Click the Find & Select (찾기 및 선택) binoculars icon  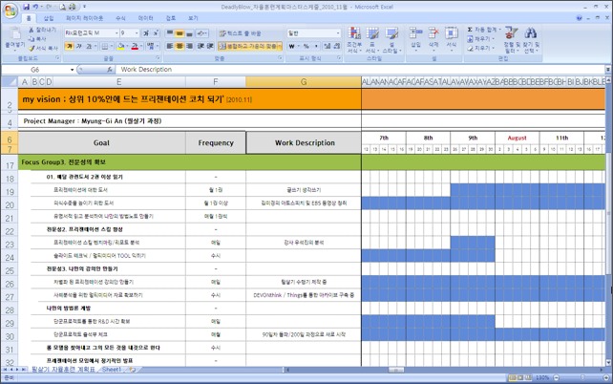530,38
